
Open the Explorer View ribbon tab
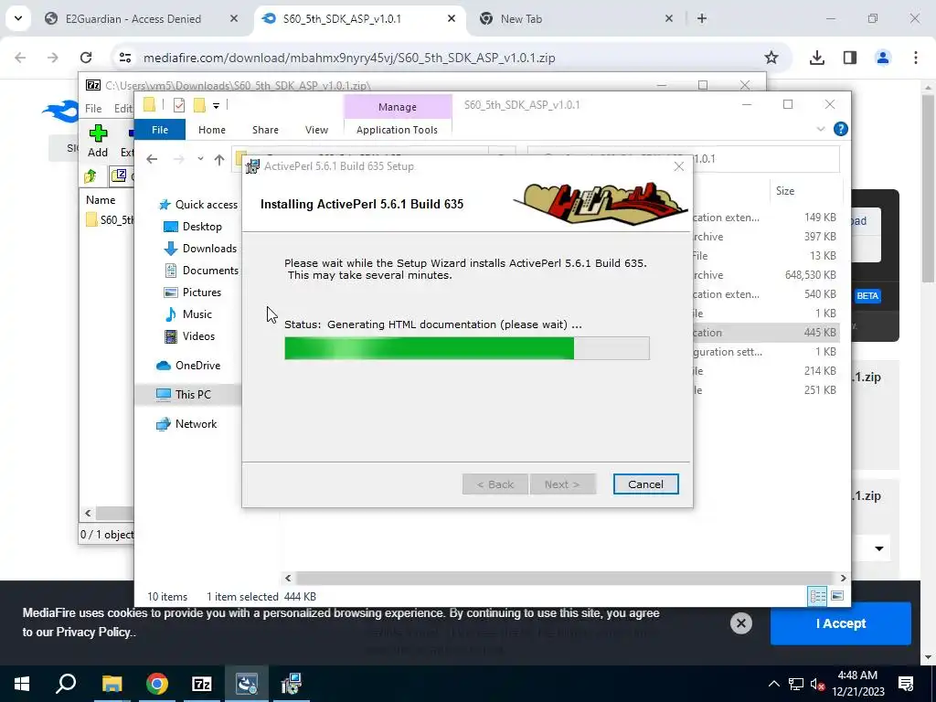pyautogui.click(x=316, y=130)
